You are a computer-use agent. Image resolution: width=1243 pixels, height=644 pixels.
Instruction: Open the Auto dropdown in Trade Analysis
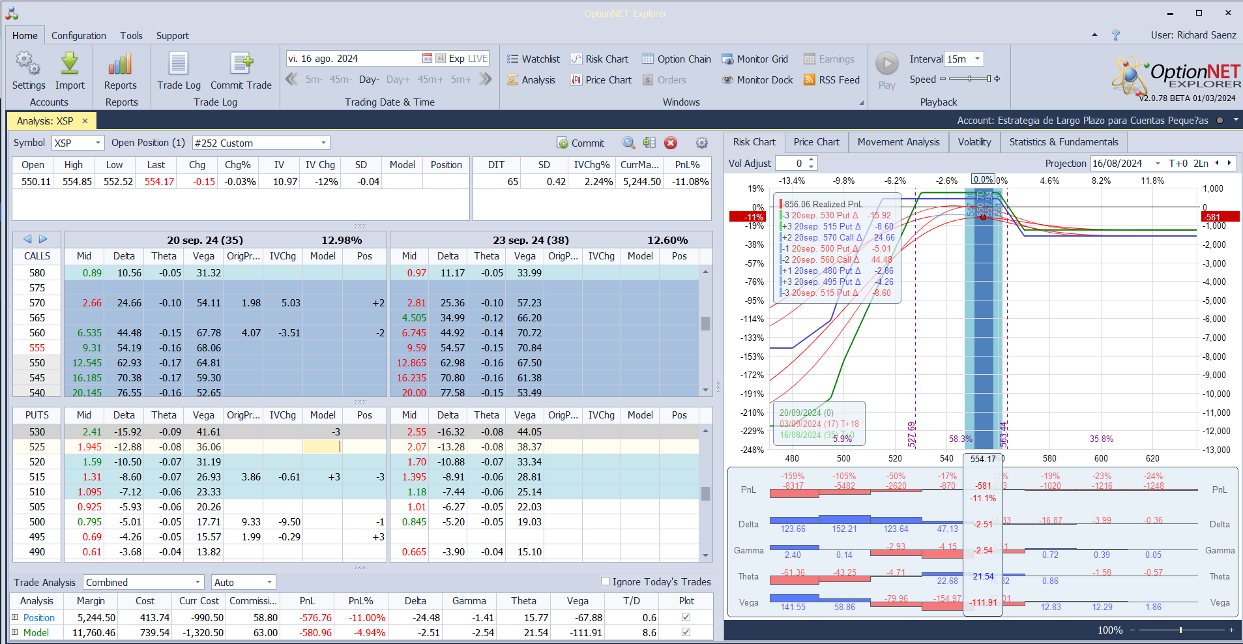click(x=269, y=582)
